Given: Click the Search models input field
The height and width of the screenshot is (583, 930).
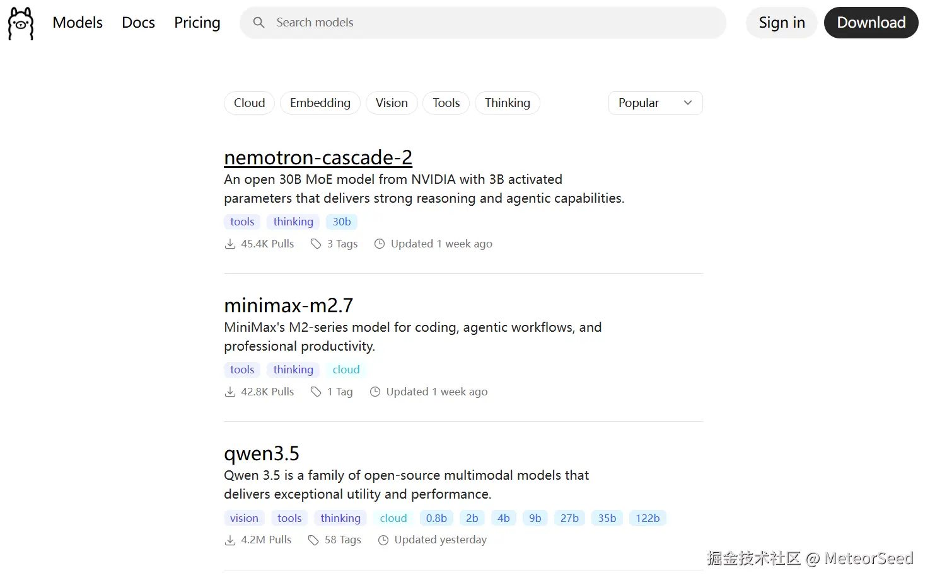Looking at the screenshot, I should pos(492,23).
